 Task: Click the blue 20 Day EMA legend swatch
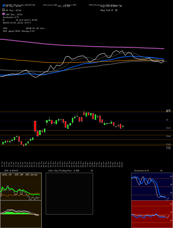pos(3,6)
